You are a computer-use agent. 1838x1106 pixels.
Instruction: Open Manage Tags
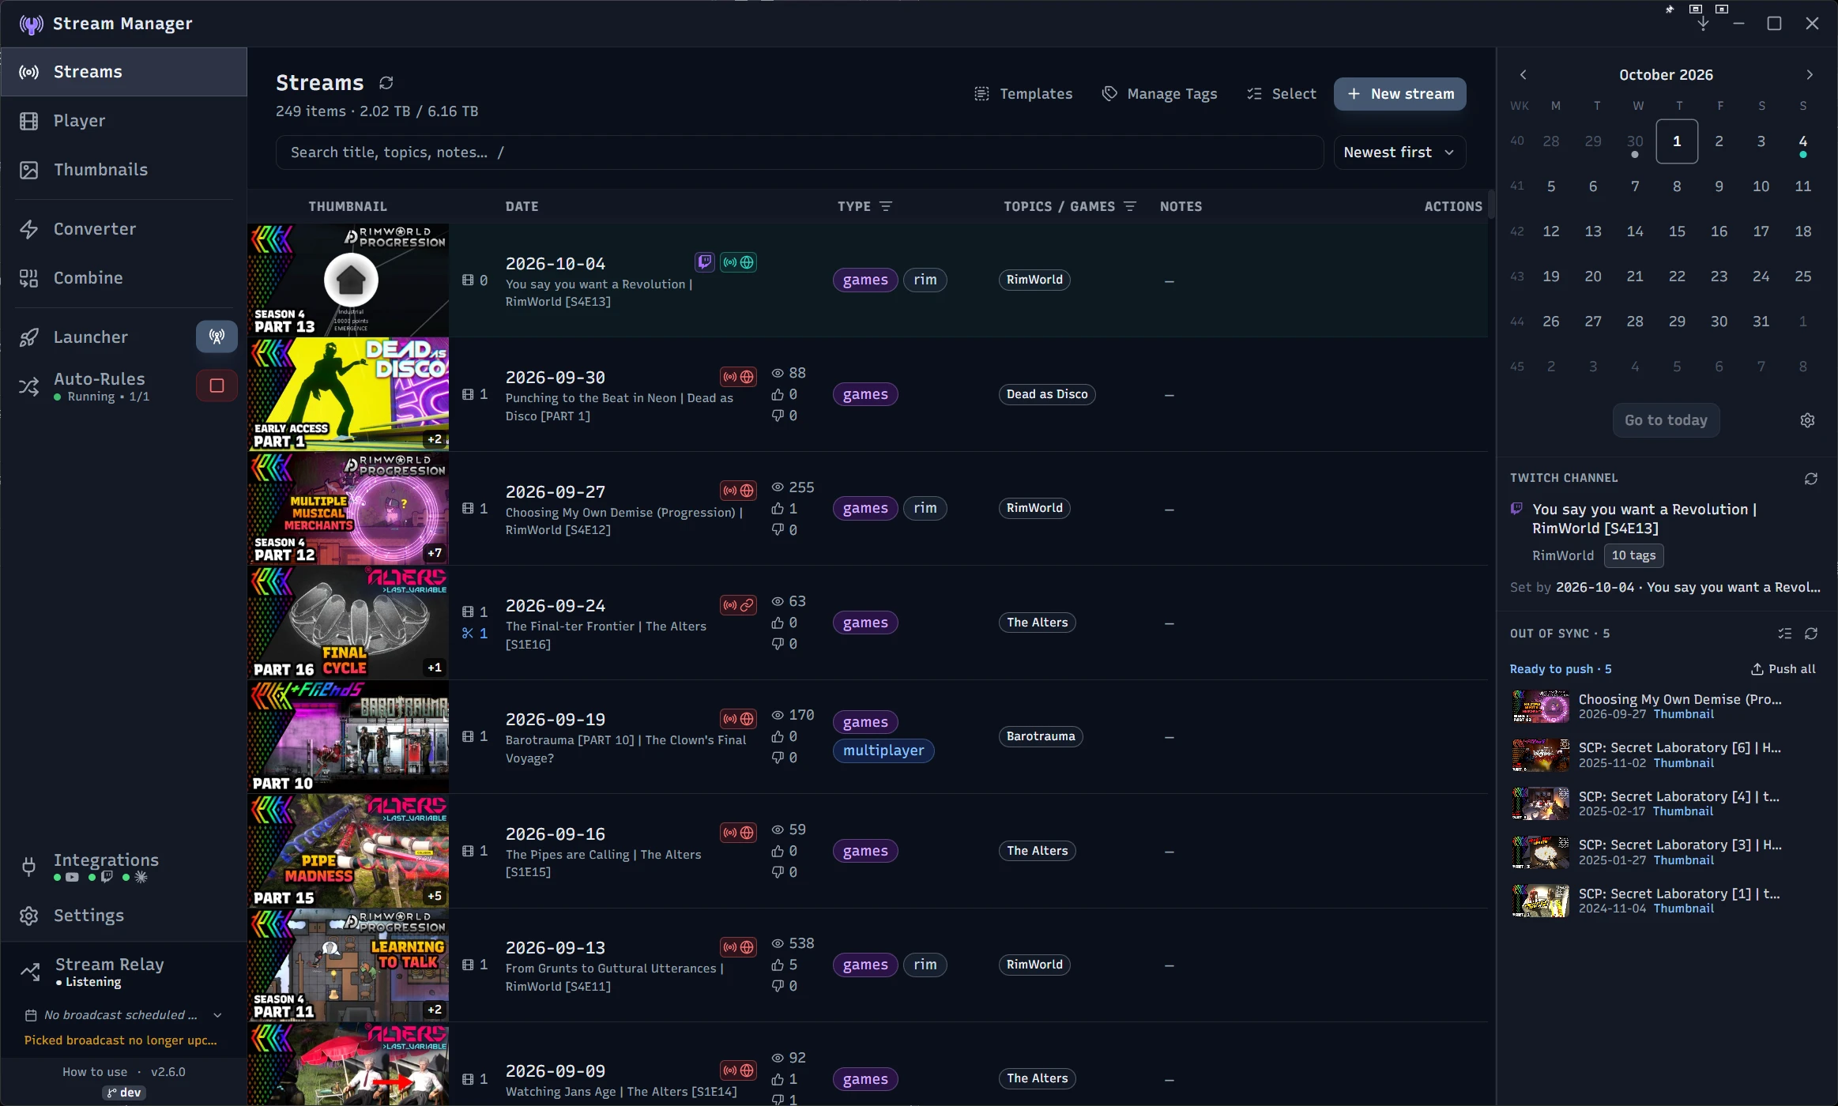[1159, 94]
